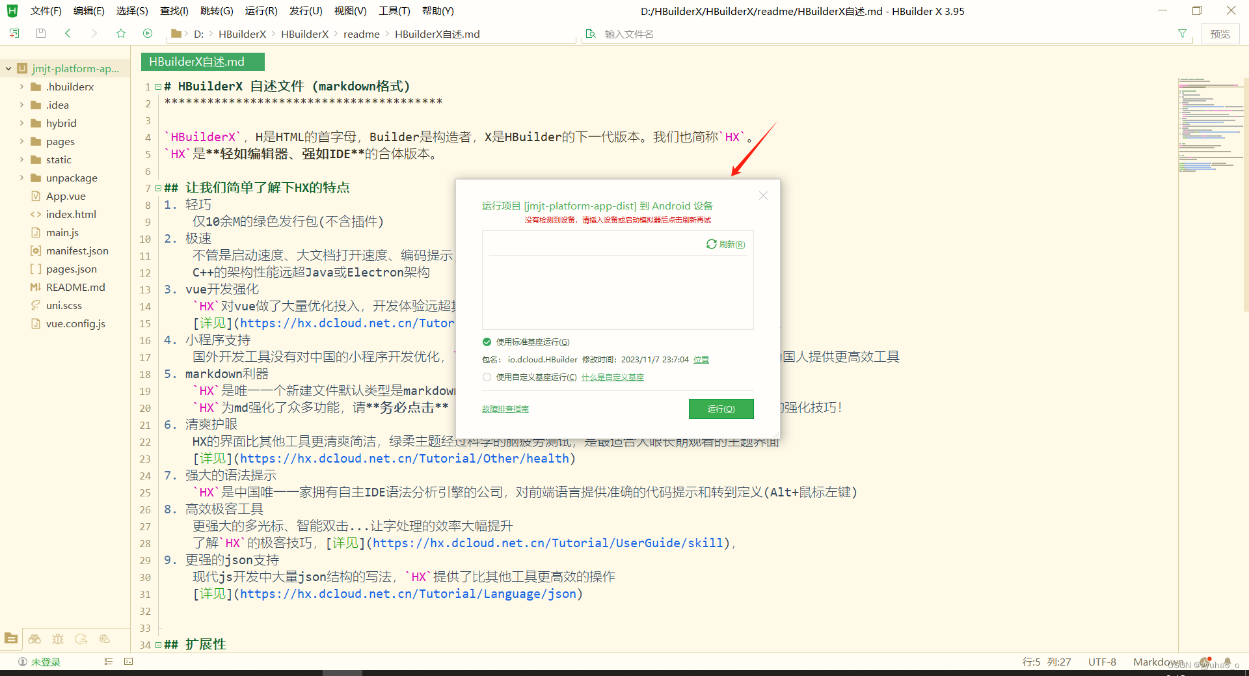1249x676 pixels.
Task: Click the UTF-8 encoding indicator
Action: pos(1102,662)
